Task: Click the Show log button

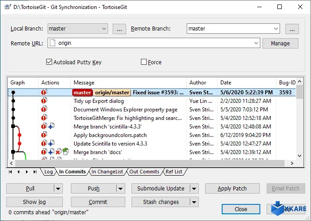Action: 35,202
